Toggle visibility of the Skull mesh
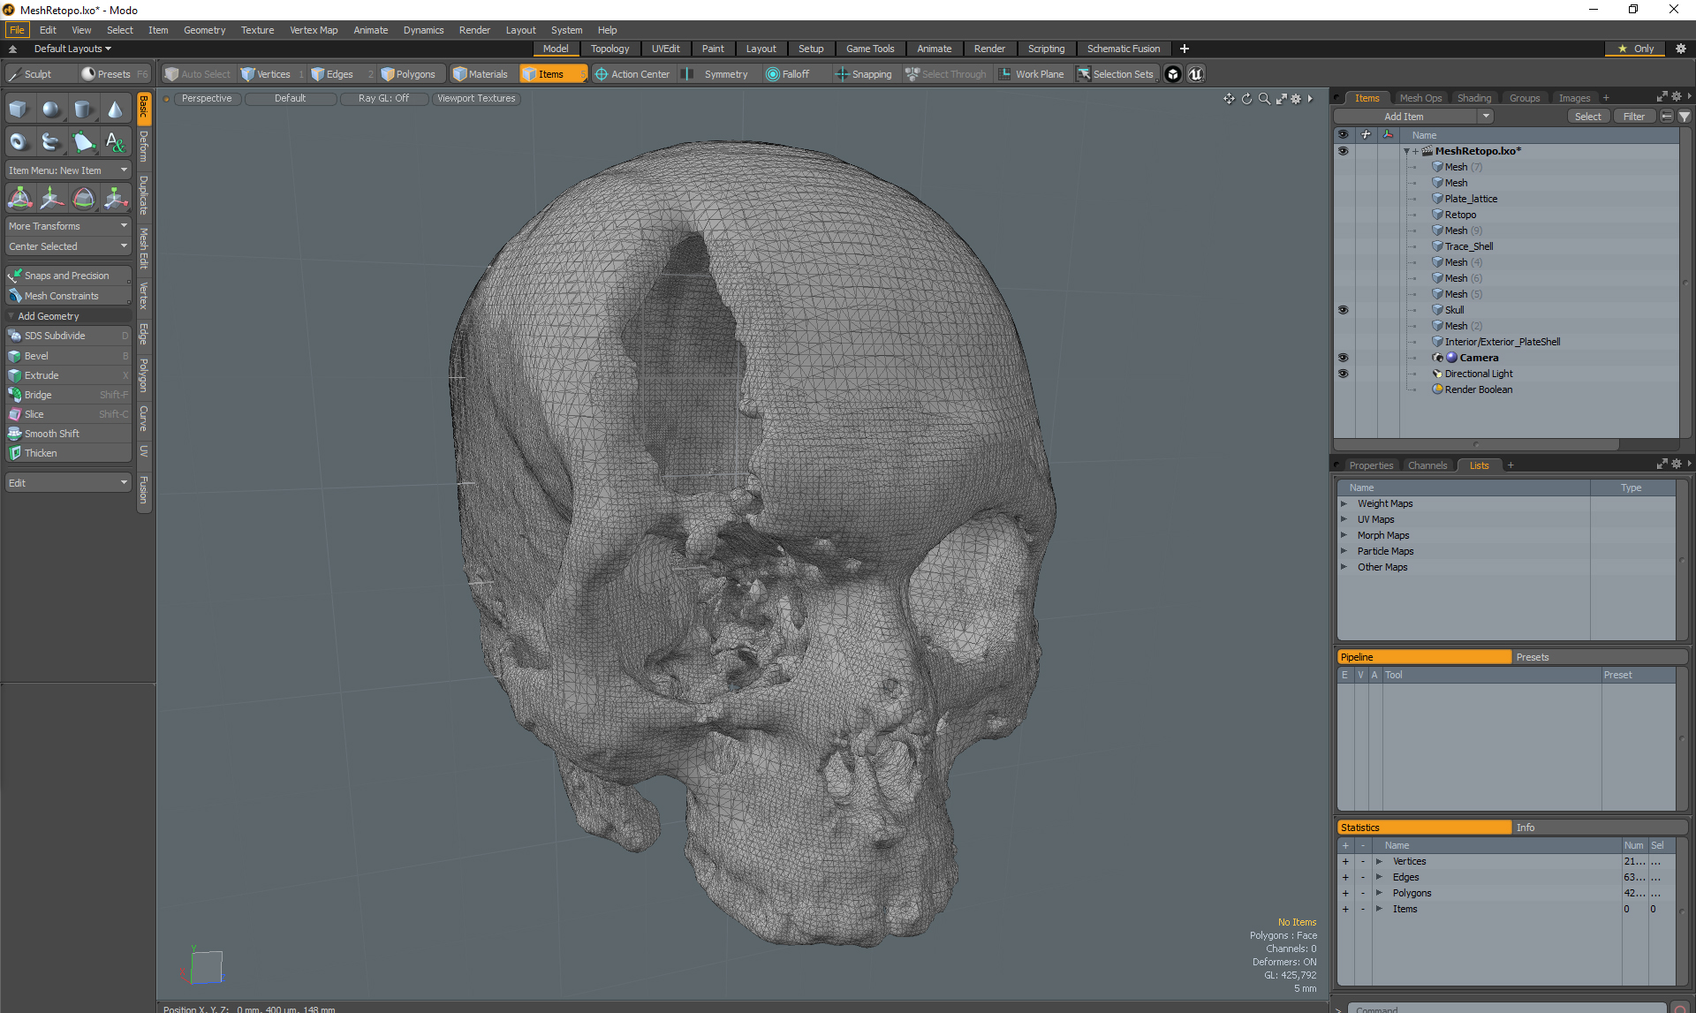 [x=1343, y=310]
